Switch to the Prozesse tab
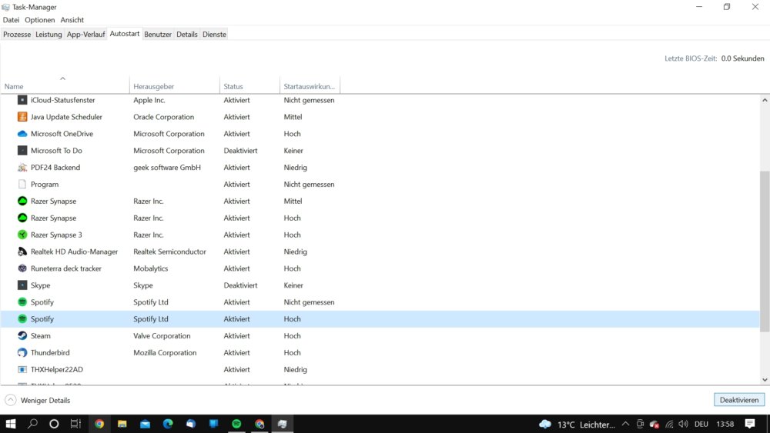The height and width of the screenshot is (433, 770). [x=17, y=35]
